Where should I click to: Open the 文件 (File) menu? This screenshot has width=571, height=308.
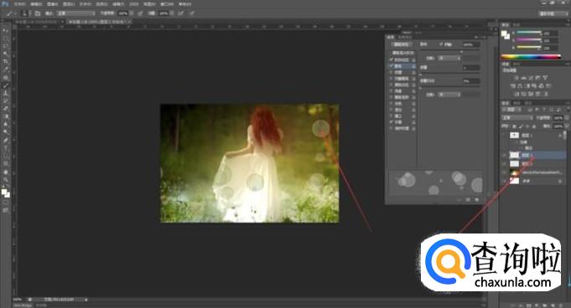click(x=19, y=4)
